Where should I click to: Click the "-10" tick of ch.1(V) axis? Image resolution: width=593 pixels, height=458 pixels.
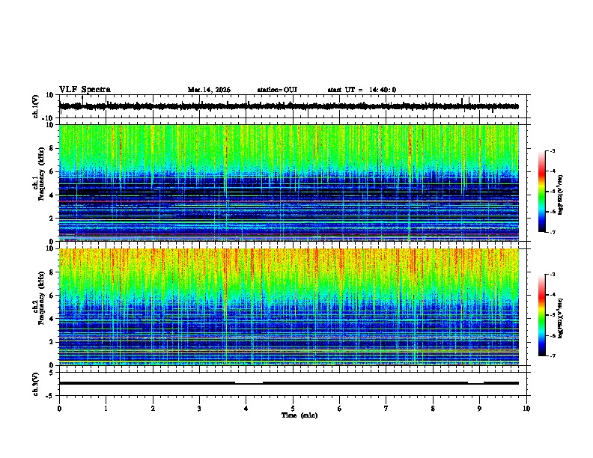(49, 118)
